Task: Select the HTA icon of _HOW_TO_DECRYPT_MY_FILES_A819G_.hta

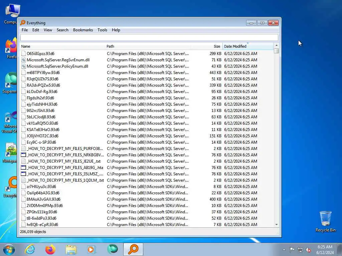Action: click(23, 168)
